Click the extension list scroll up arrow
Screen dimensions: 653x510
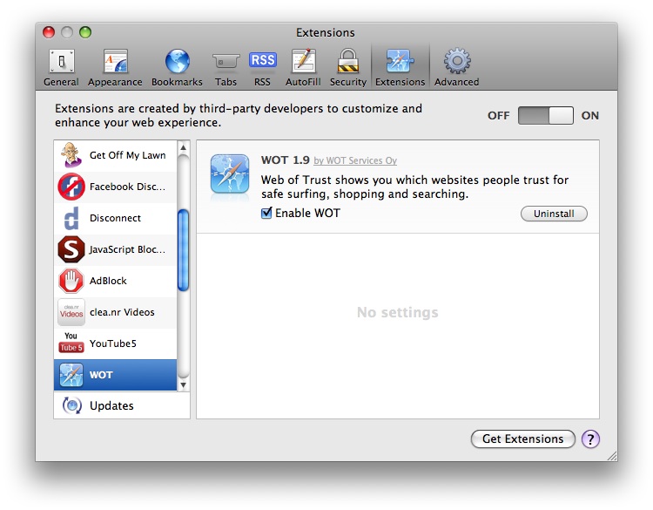(183, 147)
